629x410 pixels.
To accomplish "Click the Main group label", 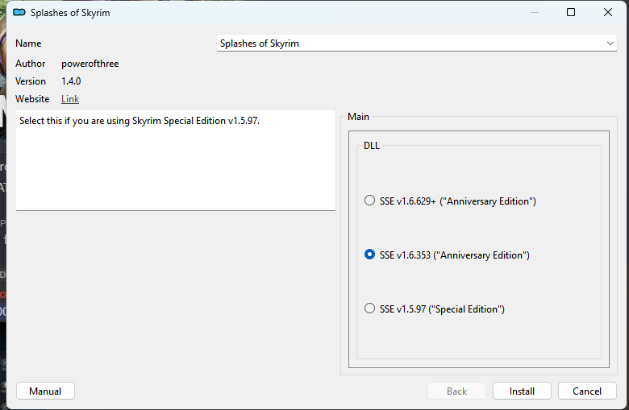I will click(x=358, y=117).
